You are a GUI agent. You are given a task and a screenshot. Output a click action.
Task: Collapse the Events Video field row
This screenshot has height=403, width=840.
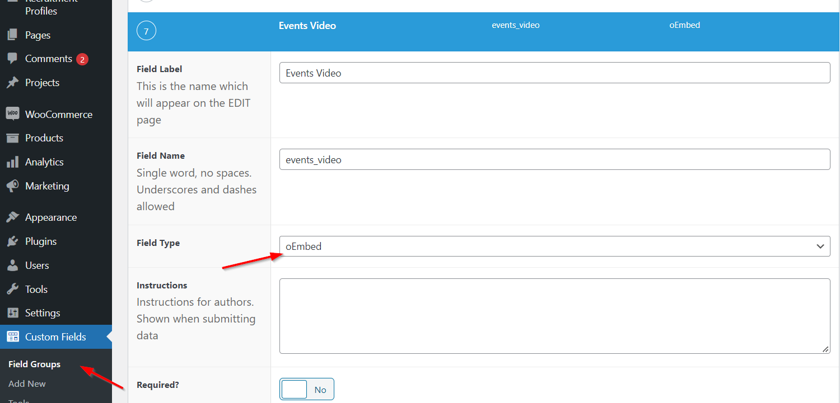(x=307, y=26)
